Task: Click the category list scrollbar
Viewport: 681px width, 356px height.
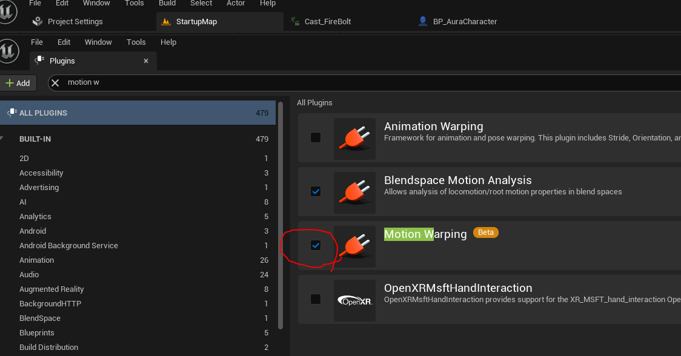Action: tap(280, 215)
